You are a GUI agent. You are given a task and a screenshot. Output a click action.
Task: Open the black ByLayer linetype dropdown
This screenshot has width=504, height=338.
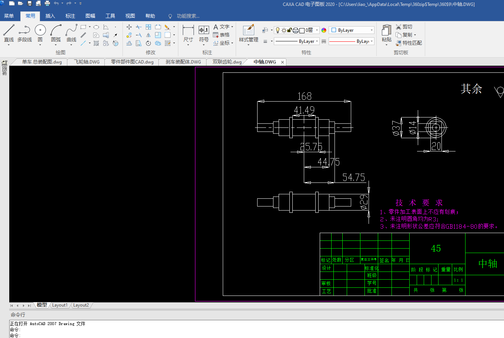[296, 41]
